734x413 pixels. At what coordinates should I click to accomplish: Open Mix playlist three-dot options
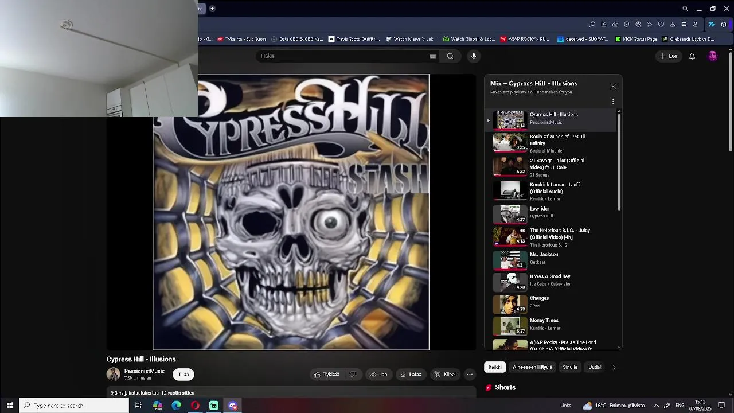[x=613, y=102]
